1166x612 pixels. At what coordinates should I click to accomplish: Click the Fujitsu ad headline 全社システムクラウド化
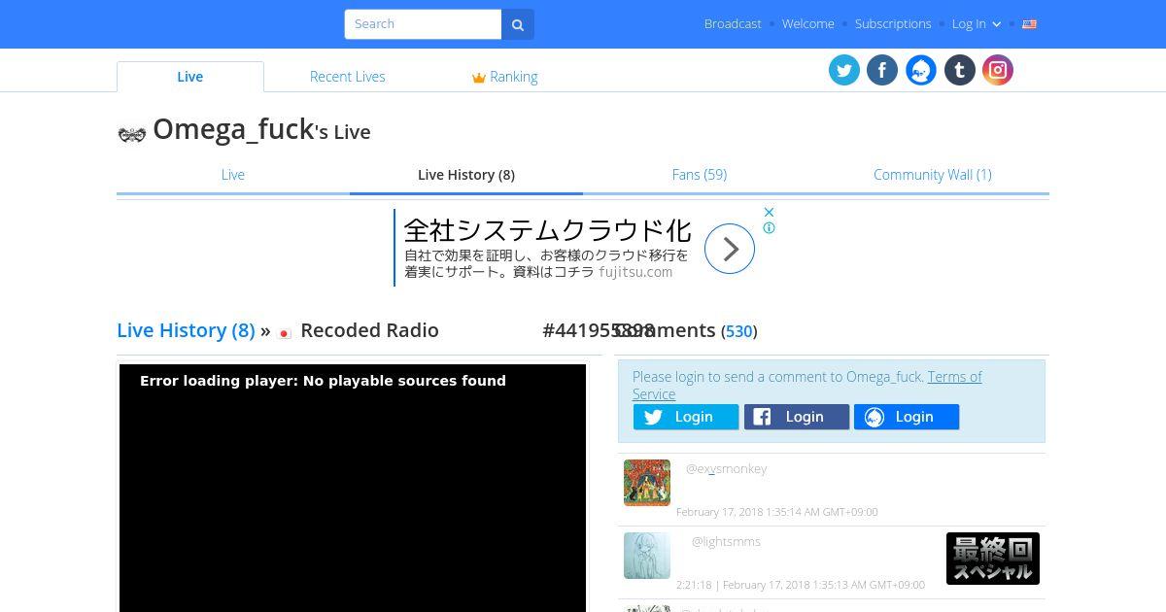point(547,230)
